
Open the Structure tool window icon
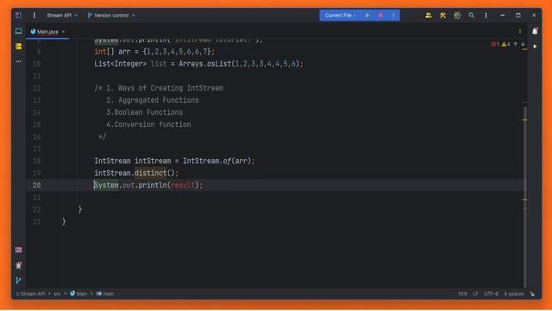coord(18,46)
